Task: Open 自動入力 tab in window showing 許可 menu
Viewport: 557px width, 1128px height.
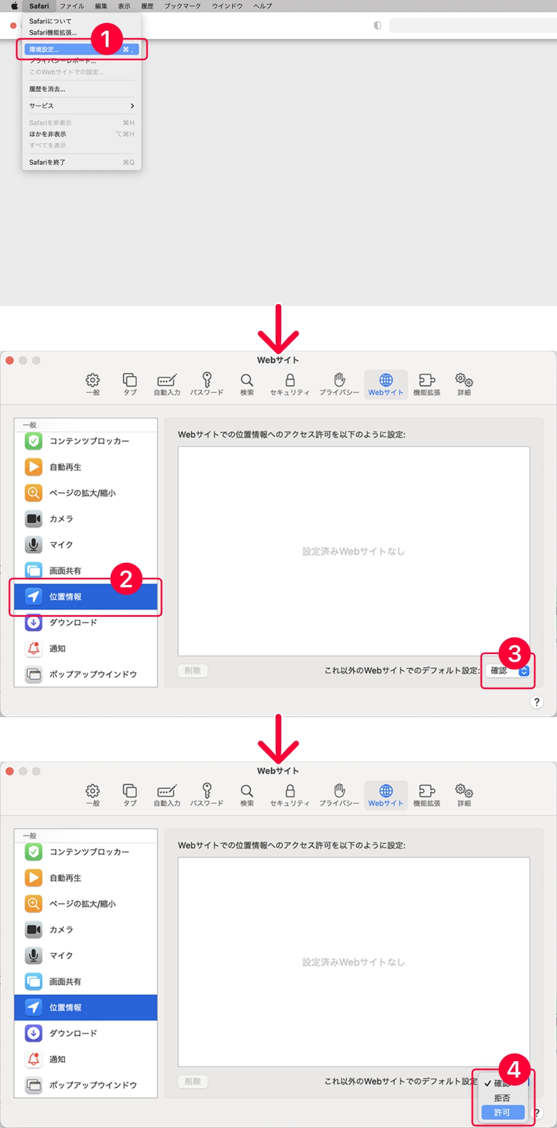Action: click(x=167, y=795)
